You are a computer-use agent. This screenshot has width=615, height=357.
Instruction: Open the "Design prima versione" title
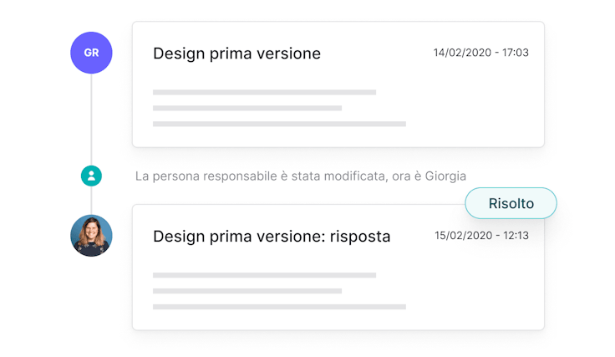pyautogui.click(x=236, y=54)
